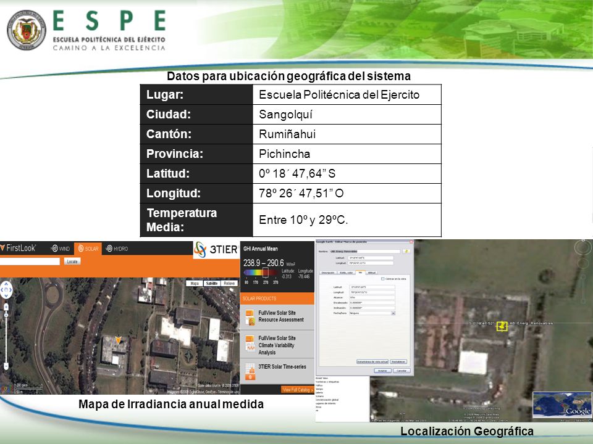
Task: Open FullView Solar Site Climate Variability Analysis
Action: point(277,345)
